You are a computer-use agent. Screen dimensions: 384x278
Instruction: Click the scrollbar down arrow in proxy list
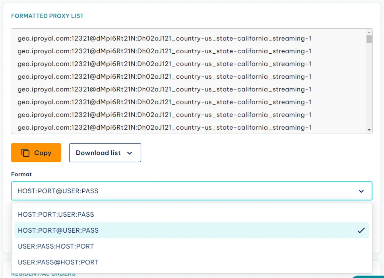pos(369,130)
